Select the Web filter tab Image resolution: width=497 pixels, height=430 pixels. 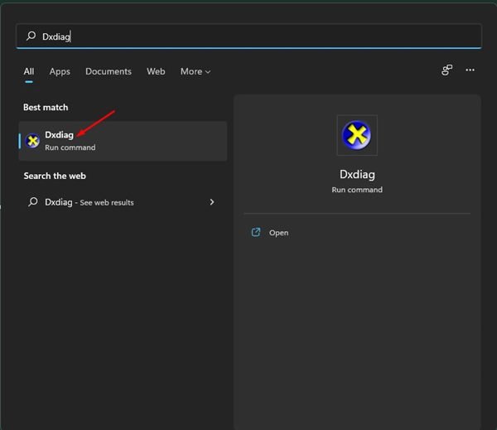click(x=156, y=71)
